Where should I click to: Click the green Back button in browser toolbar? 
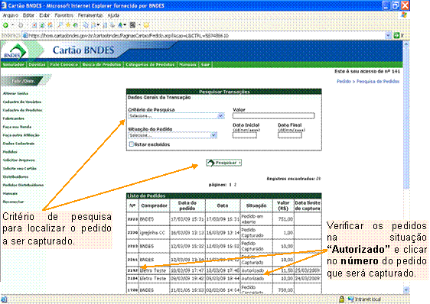(x=5, y=25)
